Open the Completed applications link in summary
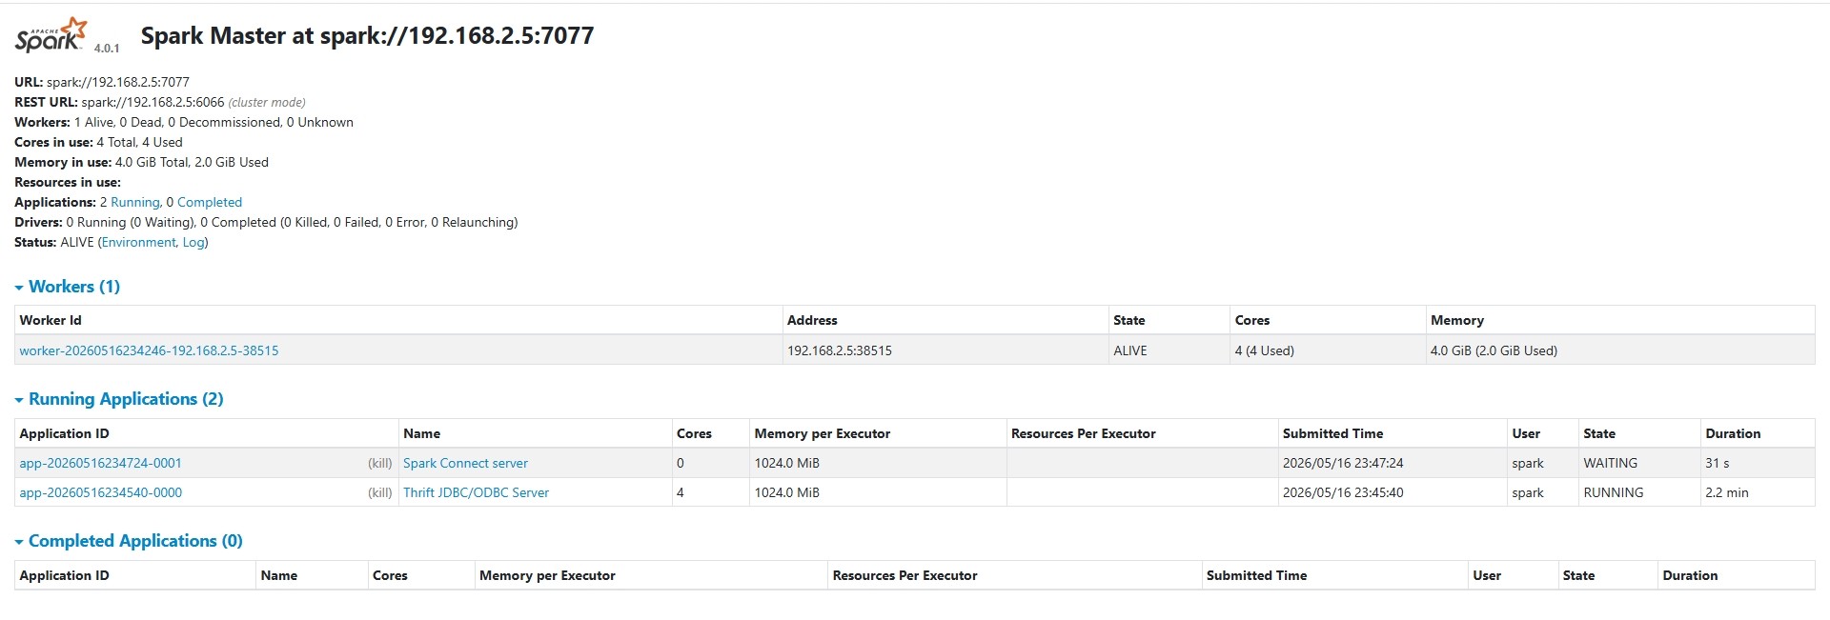Screen dimensions: 1830x620 [x=210, y=202]
